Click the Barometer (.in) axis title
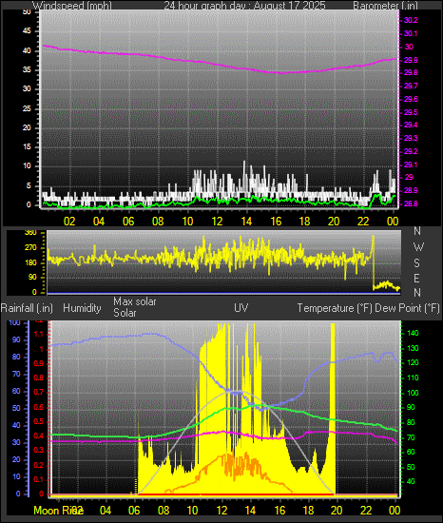 click(x=385, y=6)
